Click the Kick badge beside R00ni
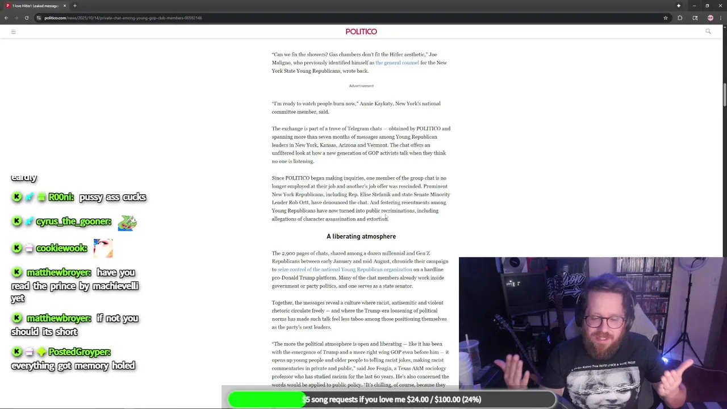This screenshot has height=409, width=727. tap(16, 197)
